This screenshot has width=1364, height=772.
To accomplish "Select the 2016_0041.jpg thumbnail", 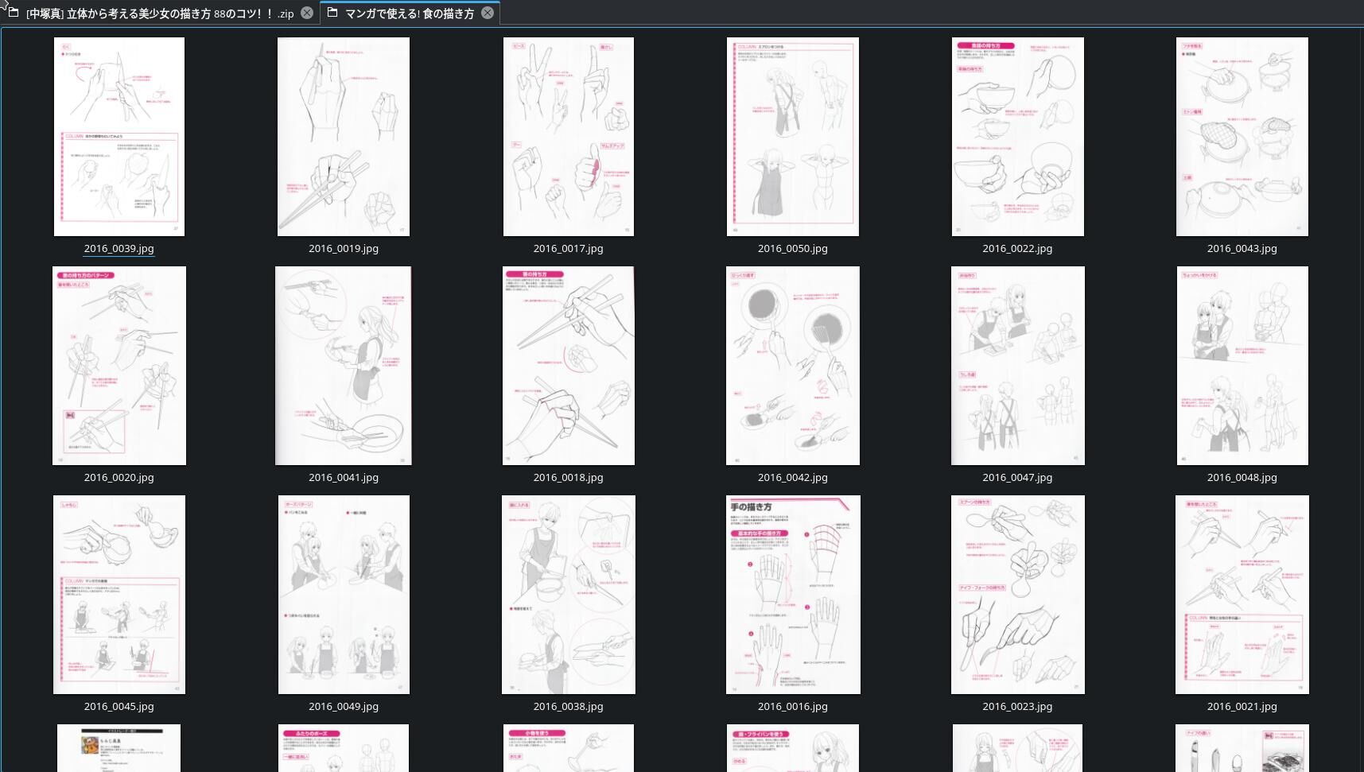I will (x=344, y=366).
